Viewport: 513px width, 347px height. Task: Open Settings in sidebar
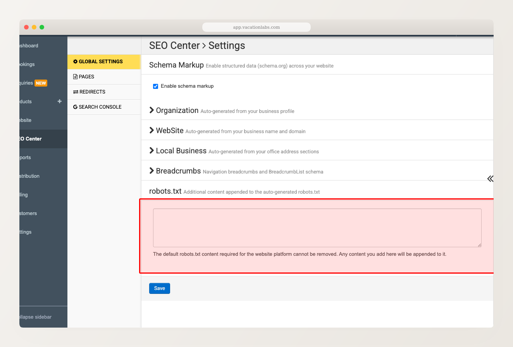click(x=43, y=232)
